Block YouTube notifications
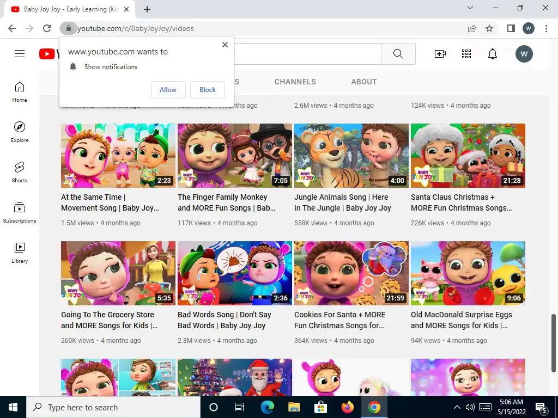The width and height of the screenshot is (558, 418). click(x=208, y=90)
